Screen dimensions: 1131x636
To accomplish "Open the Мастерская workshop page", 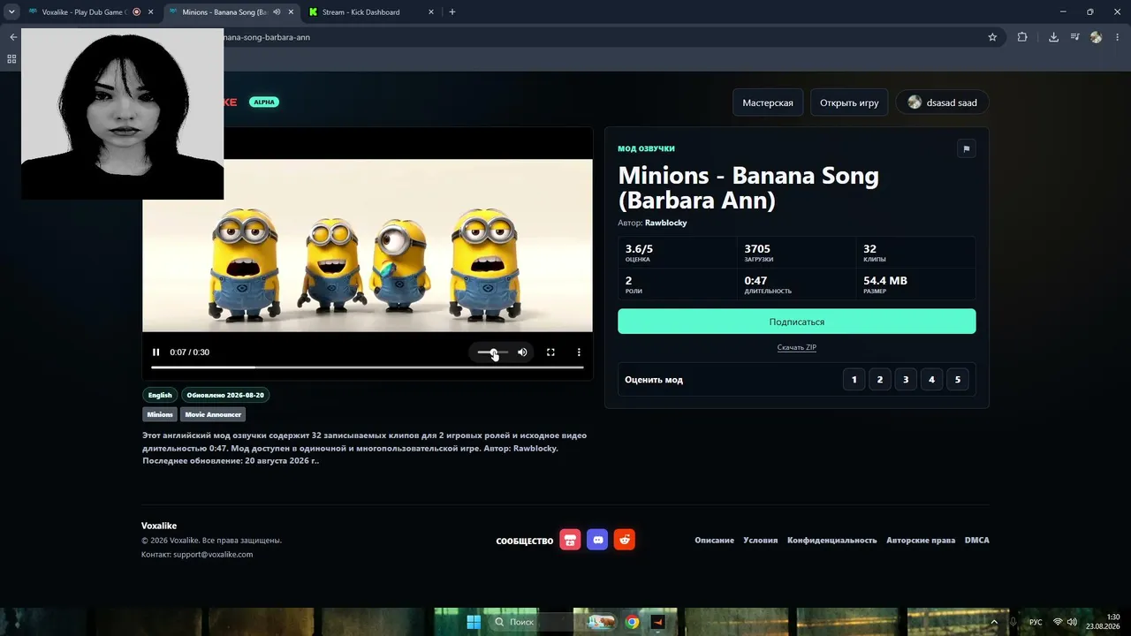I will point(768,102).
